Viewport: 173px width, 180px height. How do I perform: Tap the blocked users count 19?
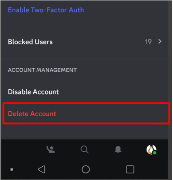[148, 42]
